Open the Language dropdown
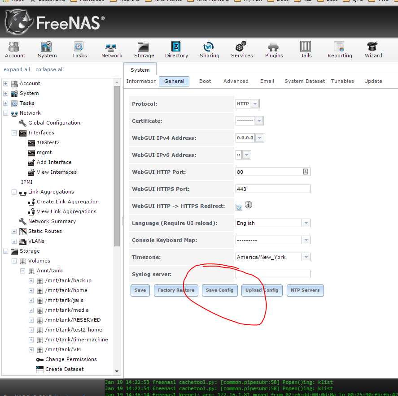This screenshot has height=396, width=398. click(306, 223)
